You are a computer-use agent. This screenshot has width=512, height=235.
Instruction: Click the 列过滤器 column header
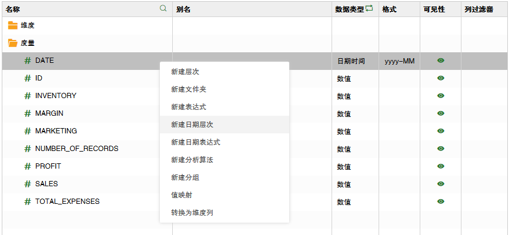(478, 9)
